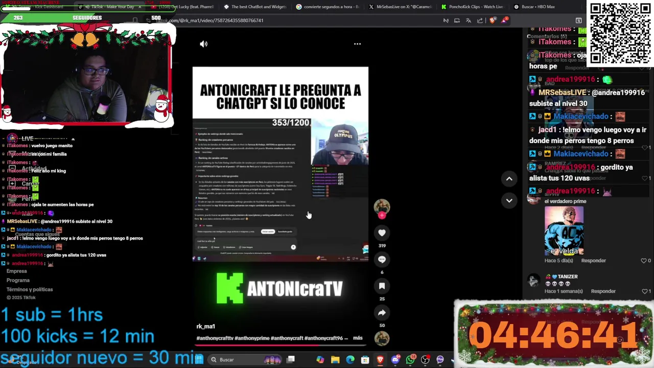Expand the video description with 'más'
Image resolution: width=654 pixels, height=368 pixels.
coord(358,338)
